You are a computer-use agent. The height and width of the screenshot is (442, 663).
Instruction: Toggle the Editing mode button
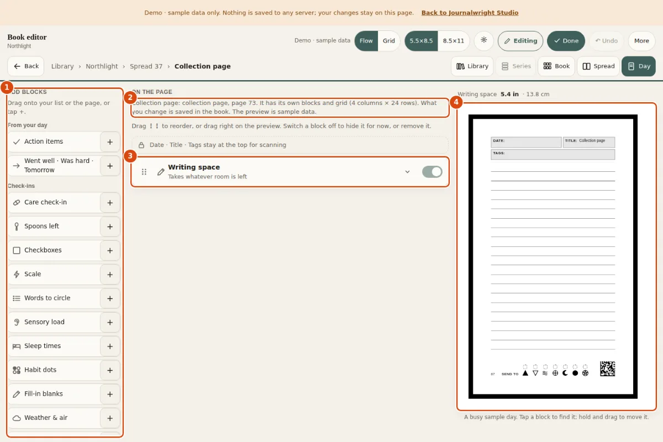(520, 41)
